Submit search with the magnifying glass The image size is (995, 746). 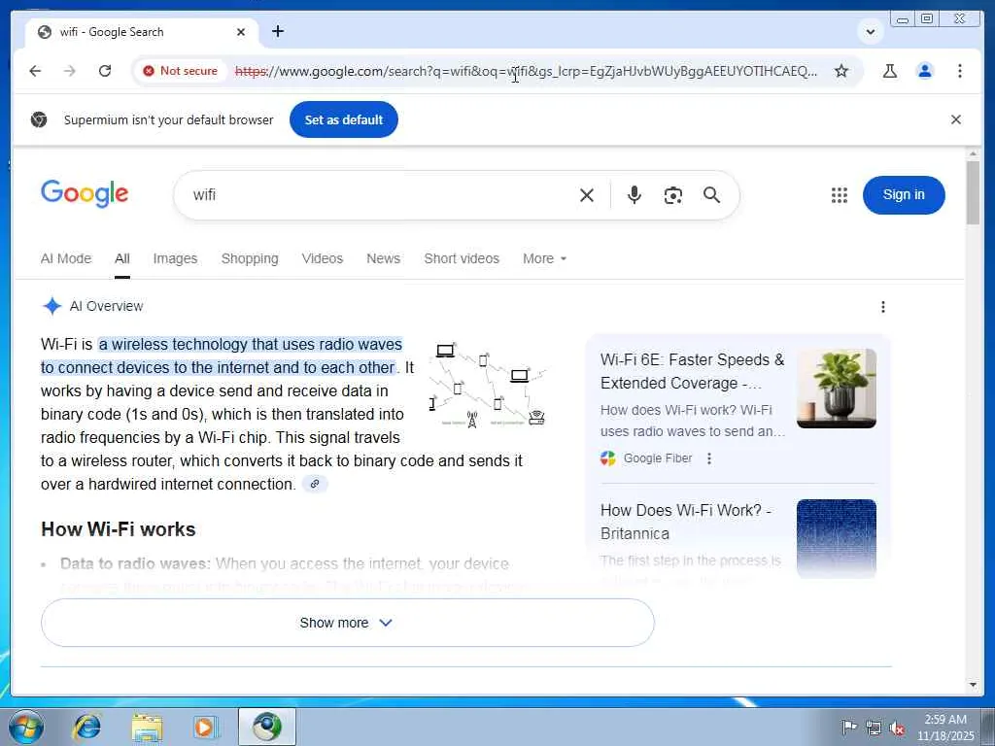click(x=712, y=194)
